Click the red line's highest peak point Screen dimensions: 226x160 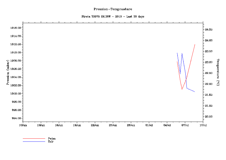coord(195,44)
